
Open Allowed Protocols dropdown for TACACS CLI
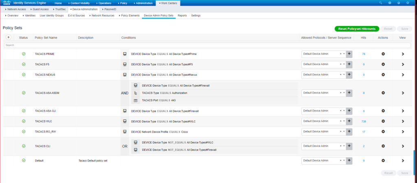[x=344, y=146]
